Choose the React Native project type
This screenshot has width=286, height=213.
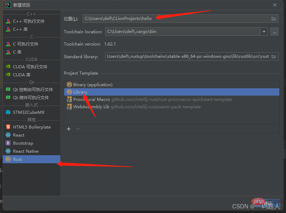(32, 151)
